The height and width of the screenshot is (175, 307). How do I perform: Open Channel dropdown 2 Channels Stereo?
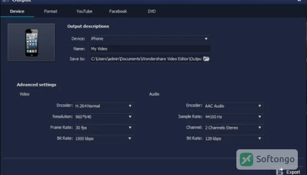click(234, 128)
